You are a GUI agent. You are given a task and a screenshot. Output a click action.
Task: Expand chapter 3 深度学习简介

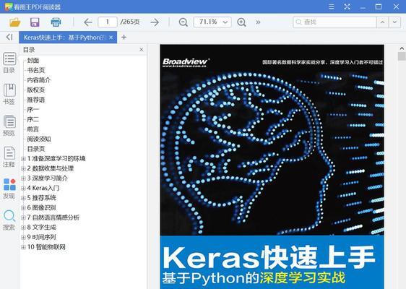[x=23, y=178]
